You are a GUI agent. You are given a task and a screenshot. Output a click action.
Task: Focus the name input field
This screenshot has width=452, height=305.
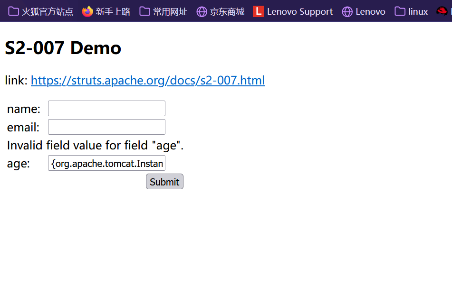pos(106,109)
